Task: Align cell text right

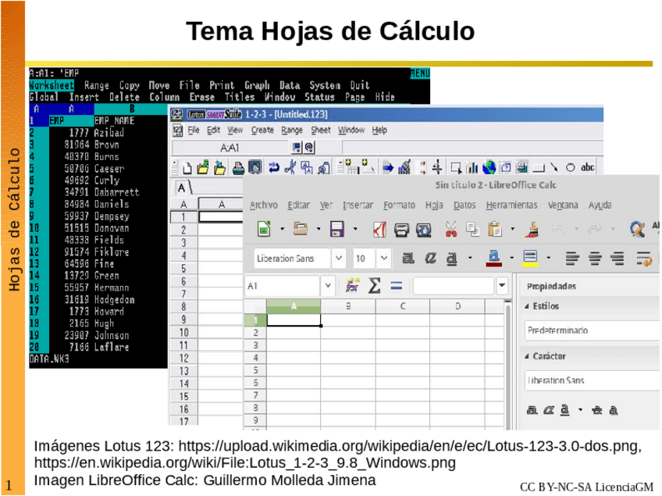Action: click(x=618, y=258)
